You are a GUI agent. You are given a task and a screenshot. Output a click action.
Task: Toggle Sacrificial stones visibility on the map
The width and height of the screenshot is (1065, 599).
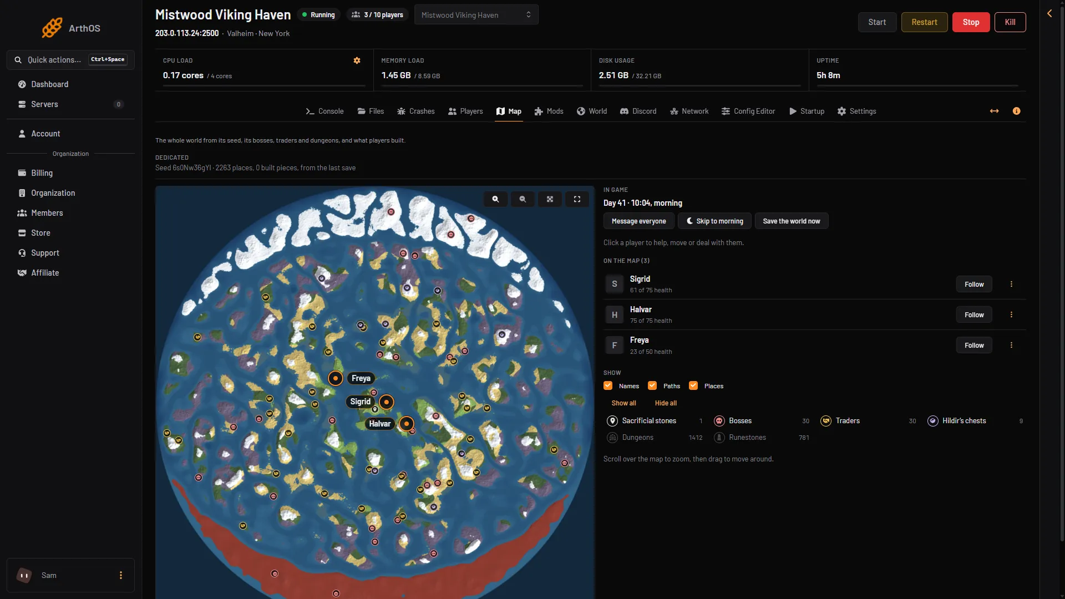coord(655,421)
